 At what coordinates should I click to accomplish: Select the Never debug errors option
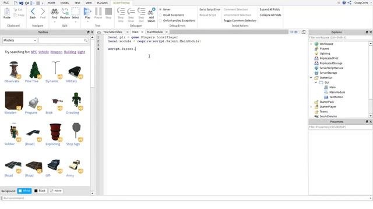[165, 9]
